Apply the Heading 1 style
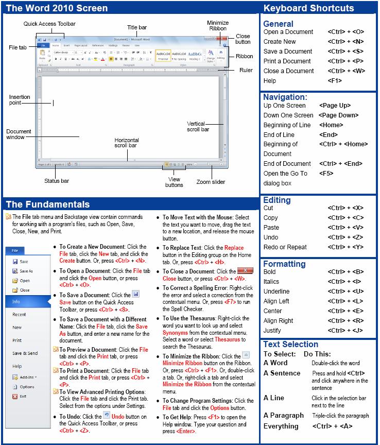Screen dimensions: 380x445 pyautogui.click(x=195, y=56)
